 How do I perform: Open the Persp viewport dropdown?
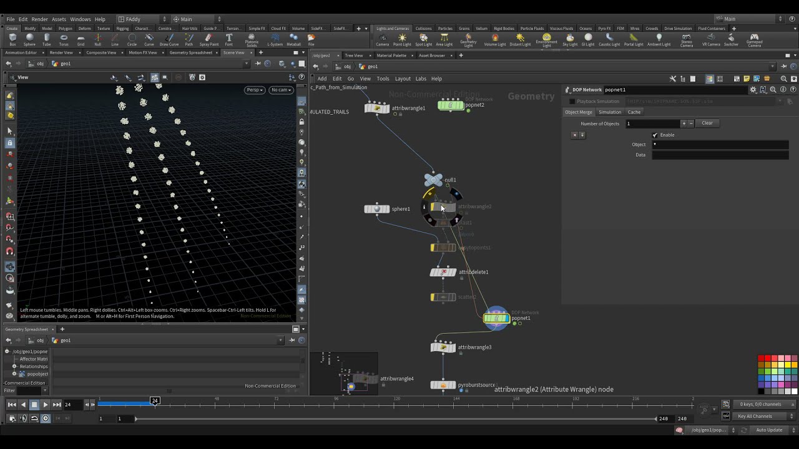pos(255,90)
